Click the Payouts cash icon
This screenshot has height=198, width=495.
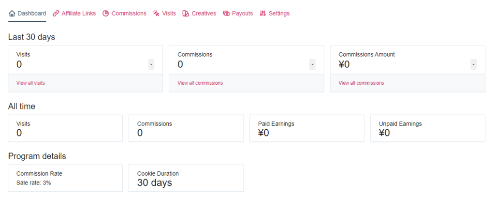[x=226, y=14]
